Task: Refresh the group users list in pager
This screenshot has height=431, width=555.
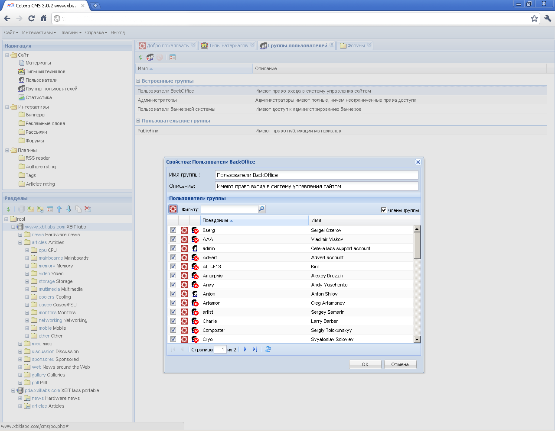Action: 268,349
